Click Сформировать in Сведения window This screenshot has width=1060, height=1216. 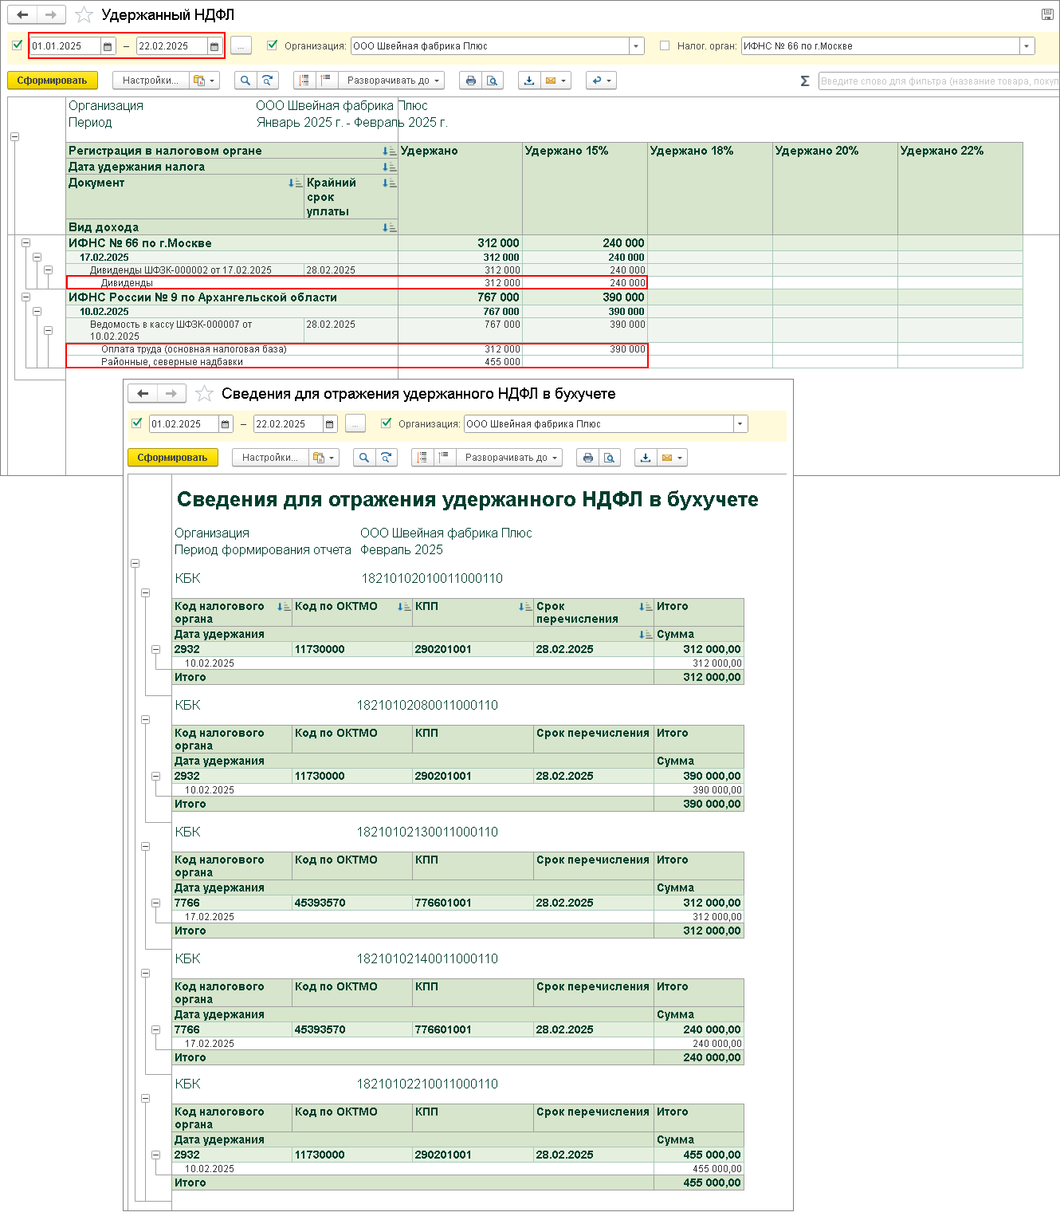click(x=172, y=458)
